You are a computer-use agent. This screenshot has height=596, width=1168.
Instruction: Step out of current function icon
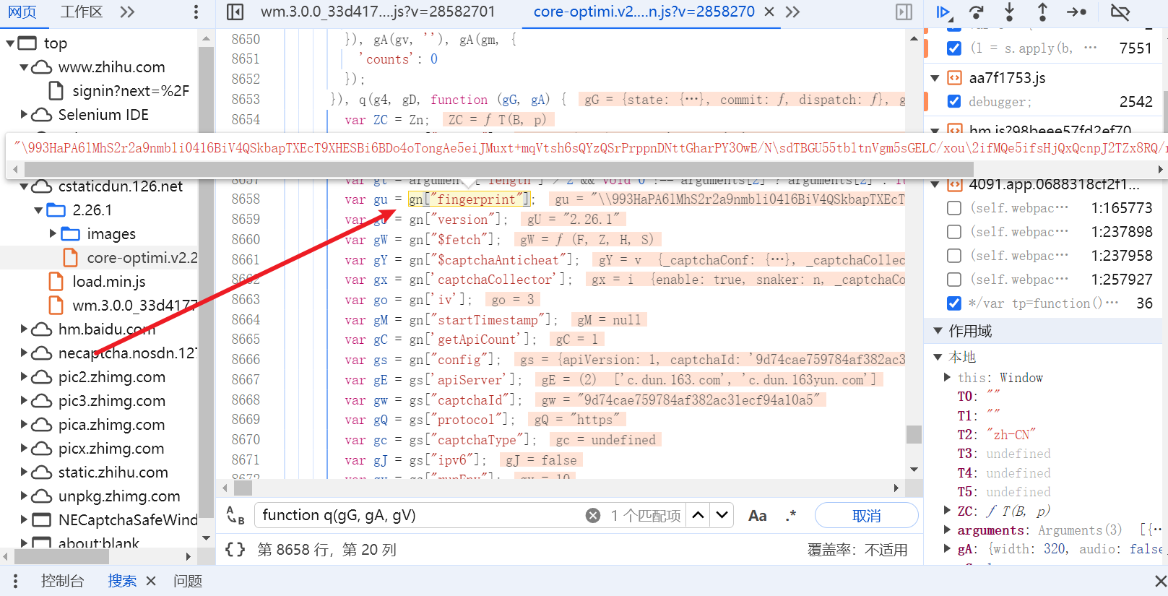1042,12
